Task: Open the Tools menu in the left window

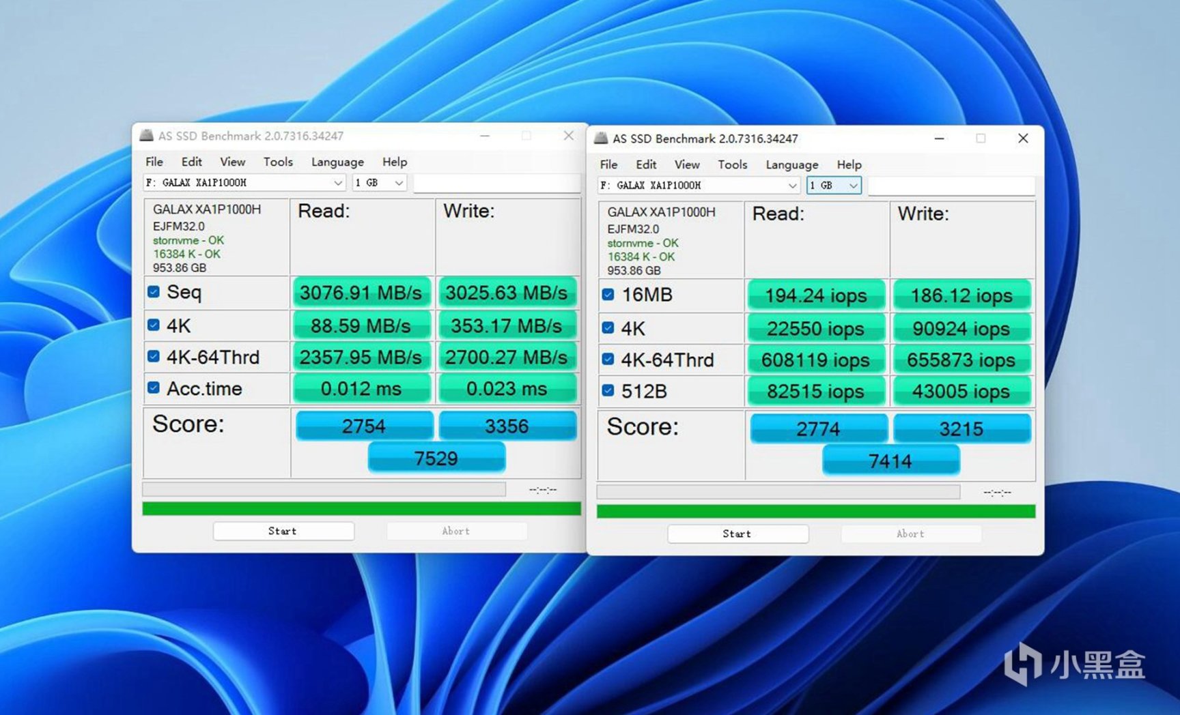Action: click(278, 162)
